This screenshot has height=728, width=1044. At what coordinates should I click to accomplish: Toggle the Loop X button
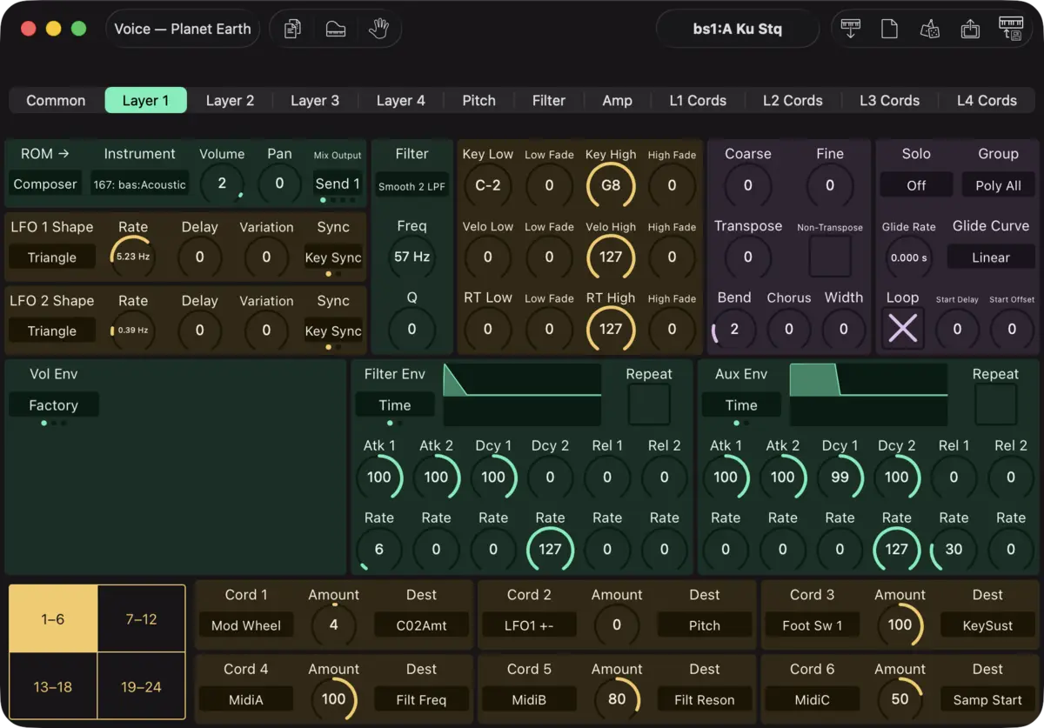[x=902, y=329]
